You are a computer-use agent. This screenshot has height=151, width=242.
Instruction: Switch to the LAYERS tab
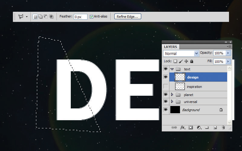tap(170, 47)
